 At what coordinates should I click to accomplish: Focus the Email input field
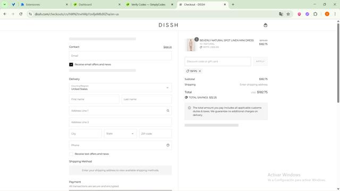pos(121,56)
